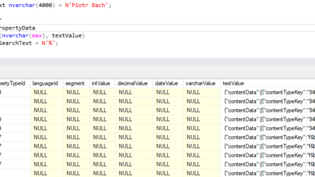
Task: Place cursor on the ropertyData table name
Action: (x=18, y=28)
